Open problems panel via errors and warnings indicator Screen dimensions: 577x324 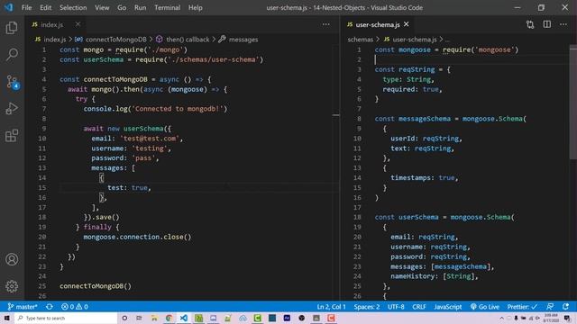(x=75, y=306)
